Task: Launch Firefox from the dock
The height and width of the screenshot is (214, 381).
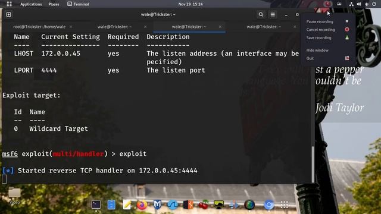Action: (x=142, y=204)
